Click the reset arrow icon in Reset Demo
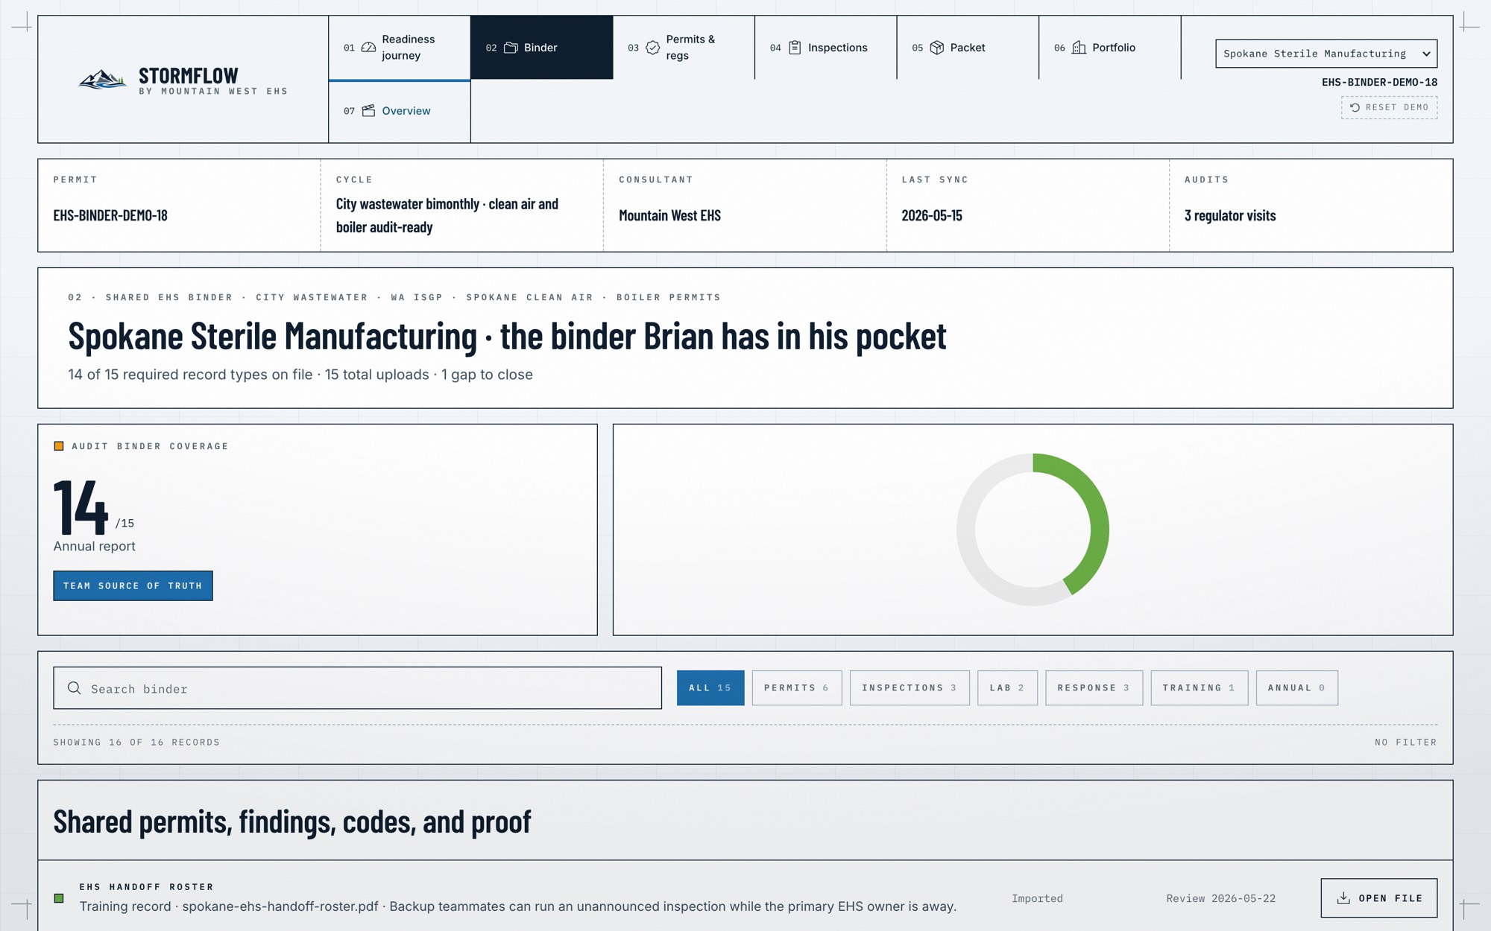 (x=1355, y=107)
